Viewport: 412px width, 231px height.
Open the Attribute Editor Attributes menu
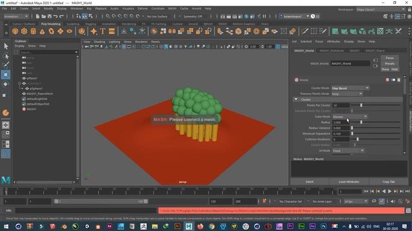[333, 41]
